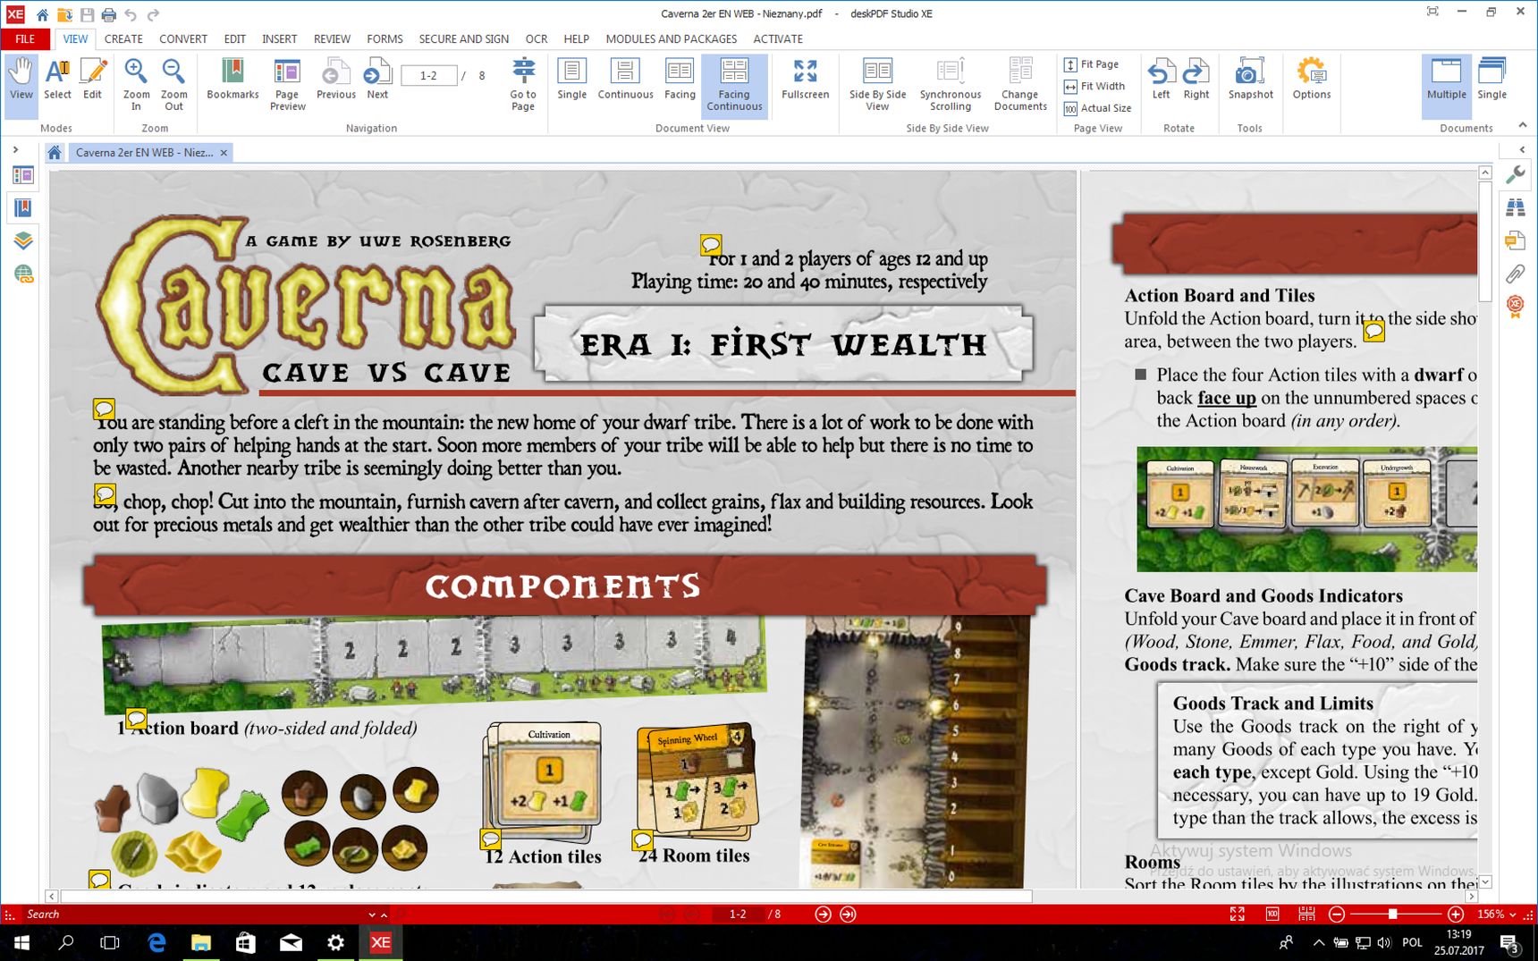Switch to Continuous document view
Viewport: 1538px width, 961px height.
(625, 80)
